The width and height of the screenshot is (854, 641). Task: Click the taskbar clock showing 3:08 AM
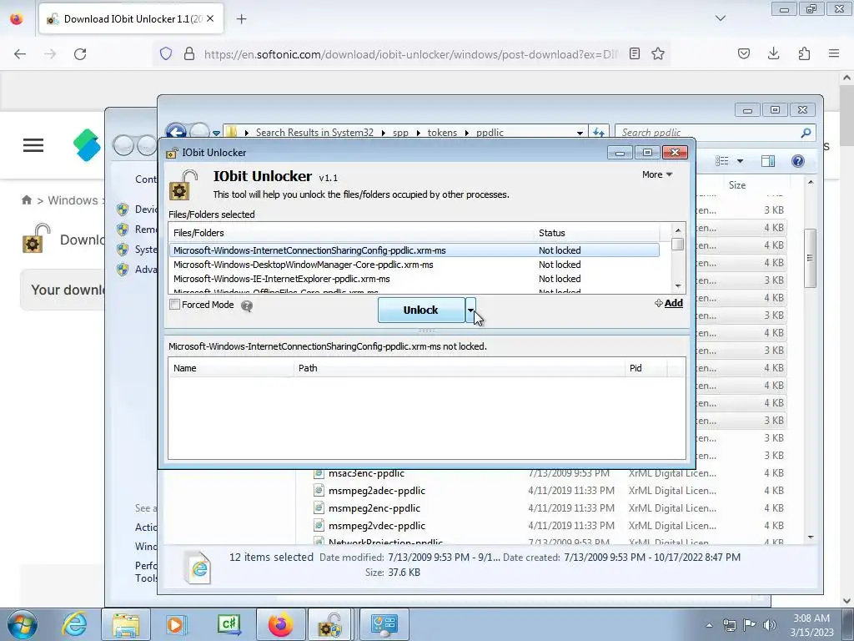pos(811,624)
